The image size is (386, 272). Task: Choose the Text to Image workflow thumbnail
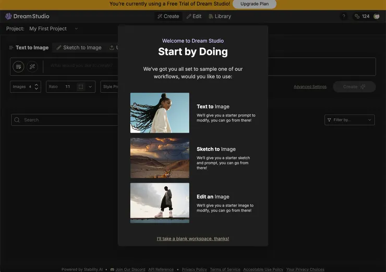pyautogui.click(x=160, y=113)
